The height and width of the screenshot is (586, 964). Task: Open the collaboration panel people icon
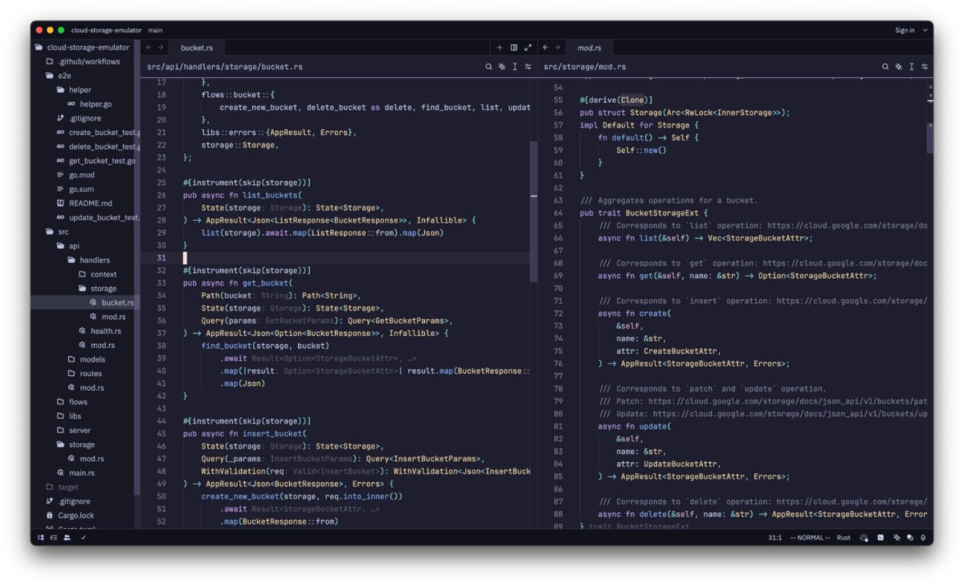pos(67,538)
